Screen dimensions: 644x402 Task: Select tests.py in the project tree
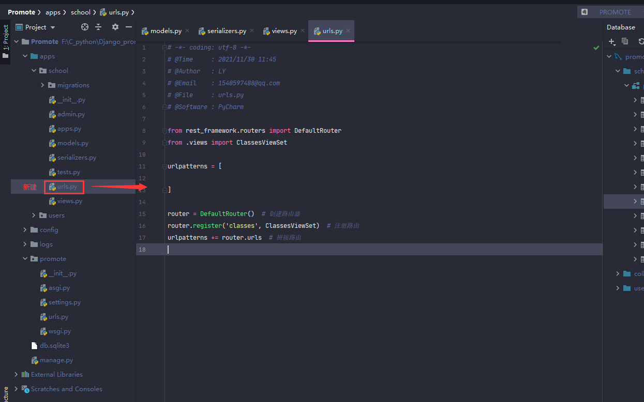[69, 172]
